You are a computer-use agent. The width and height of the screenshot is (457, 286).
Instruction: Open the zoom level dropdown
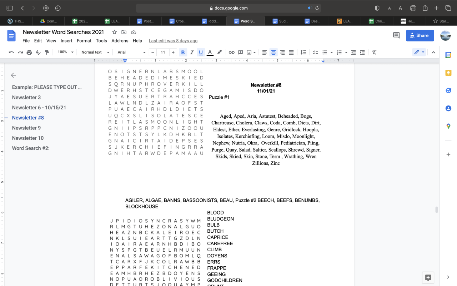(x=65, y=52)
